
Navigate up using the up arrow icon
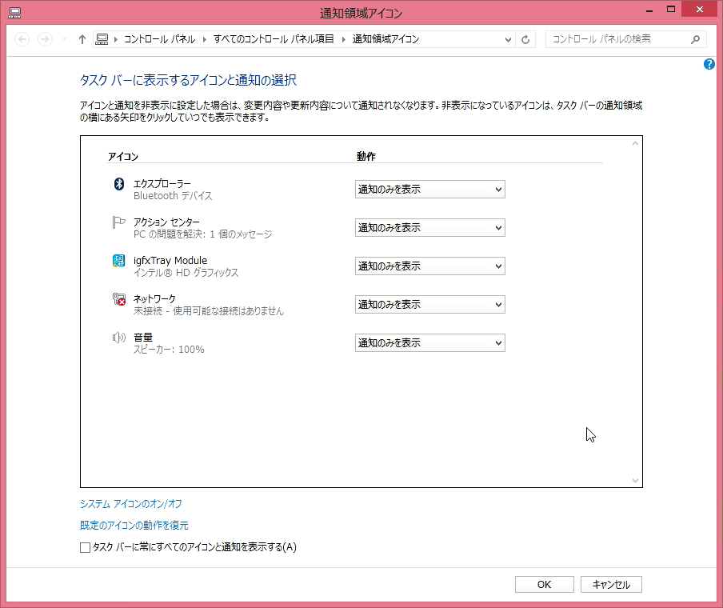(x=82, y=38)
